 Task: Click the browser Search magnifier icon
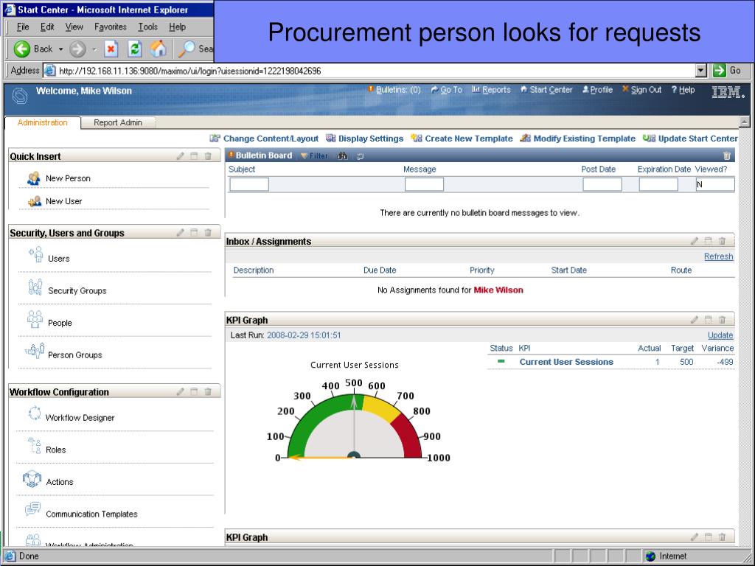187,49
